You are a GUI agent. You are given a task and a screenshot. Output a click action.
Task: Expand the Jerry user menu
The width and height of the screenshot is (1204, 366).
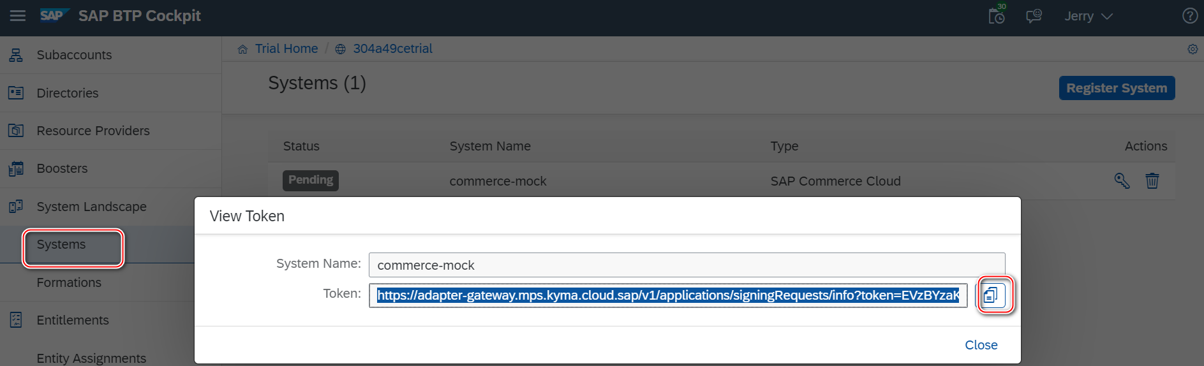(1089, 16)
